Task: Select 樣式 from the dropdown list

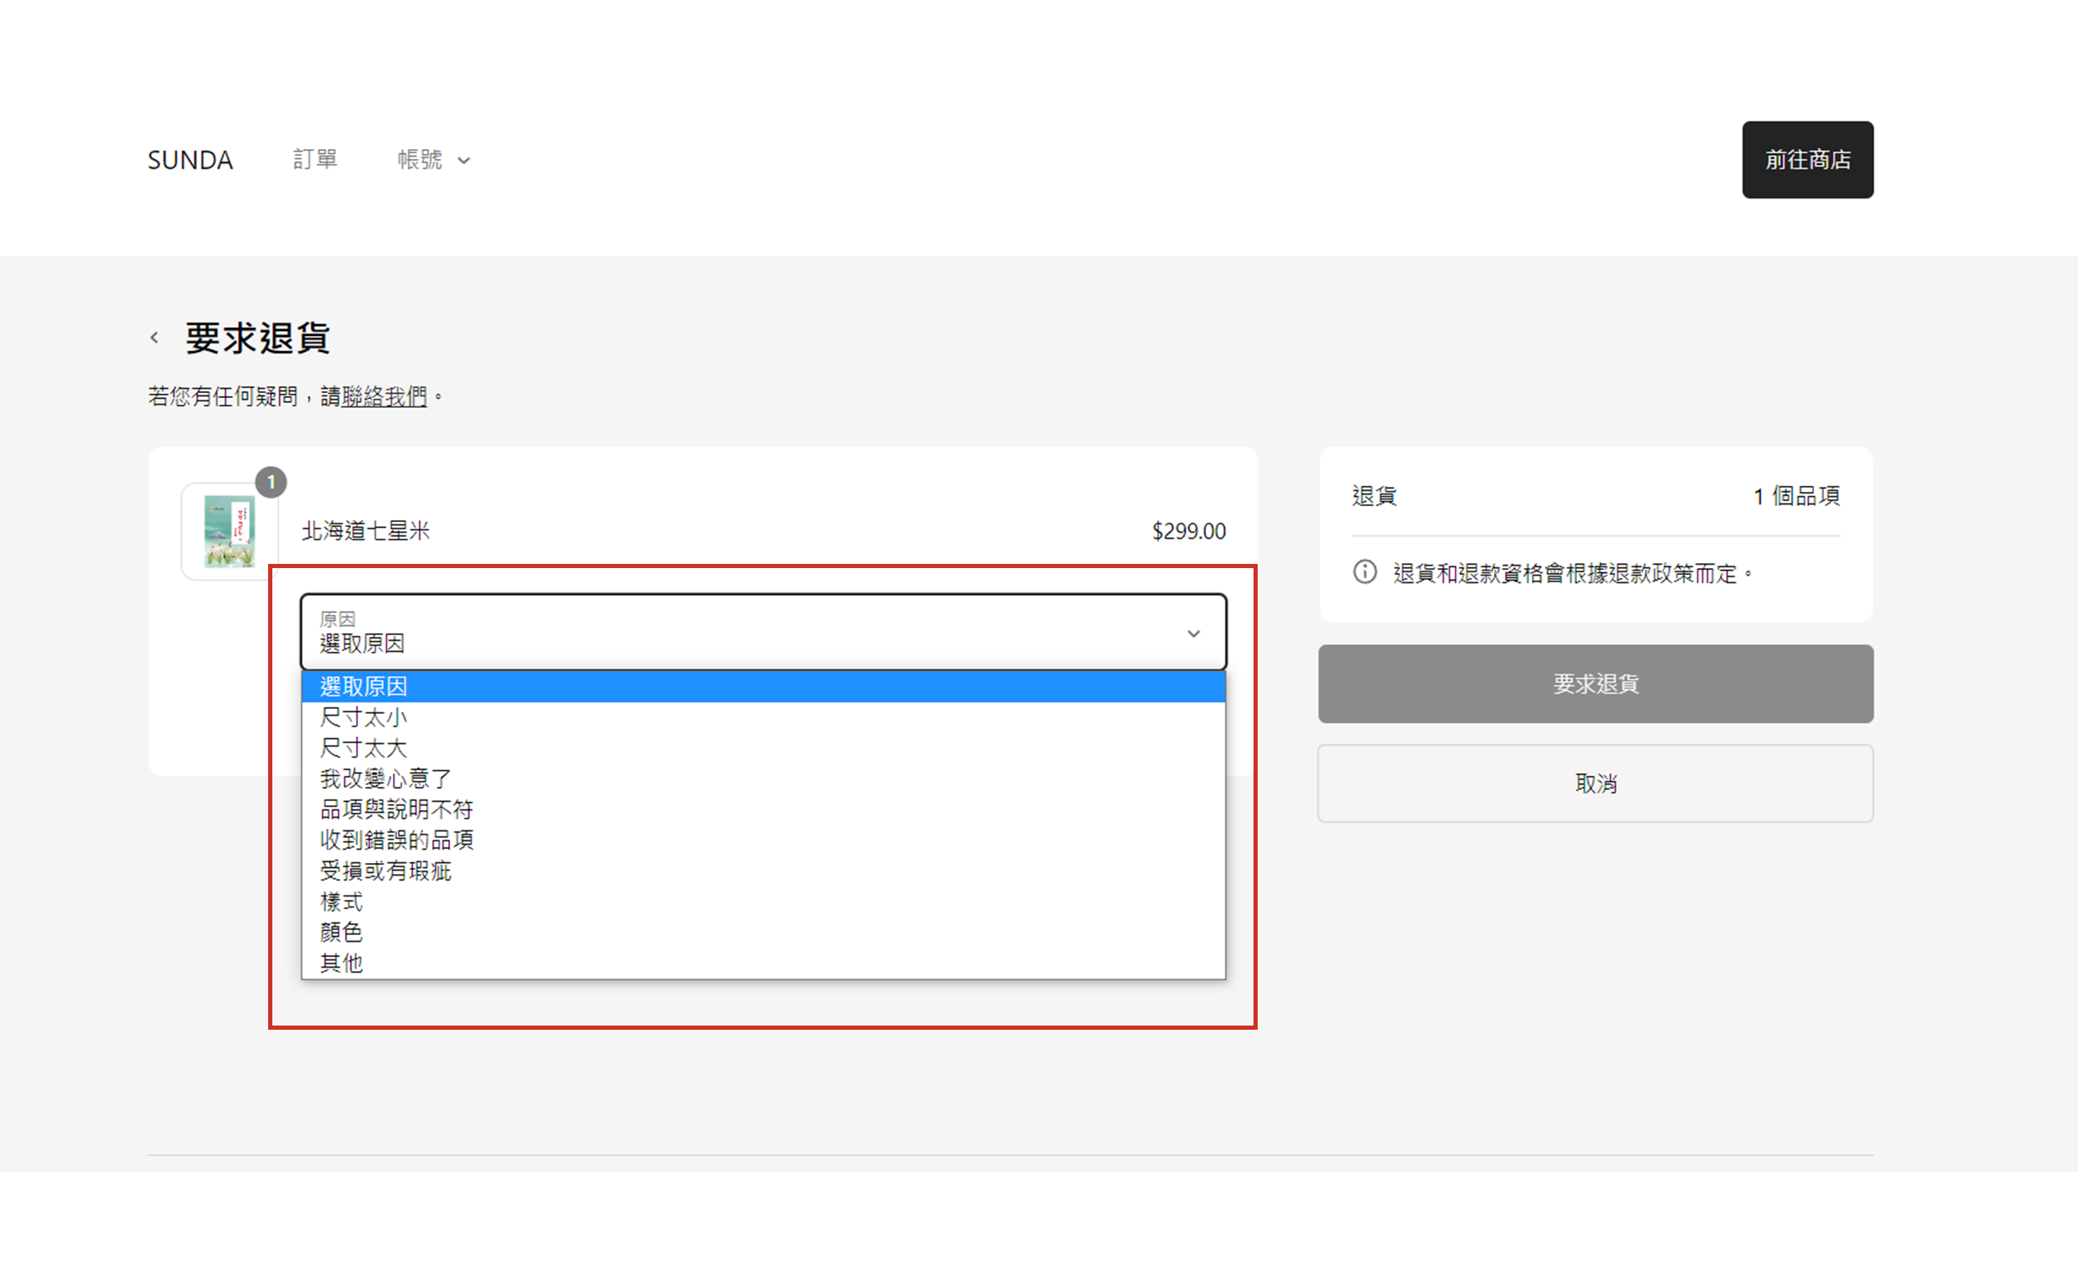Action: (342, 902)
